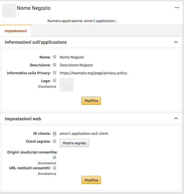Open help for Client segreto

point(55,141)
